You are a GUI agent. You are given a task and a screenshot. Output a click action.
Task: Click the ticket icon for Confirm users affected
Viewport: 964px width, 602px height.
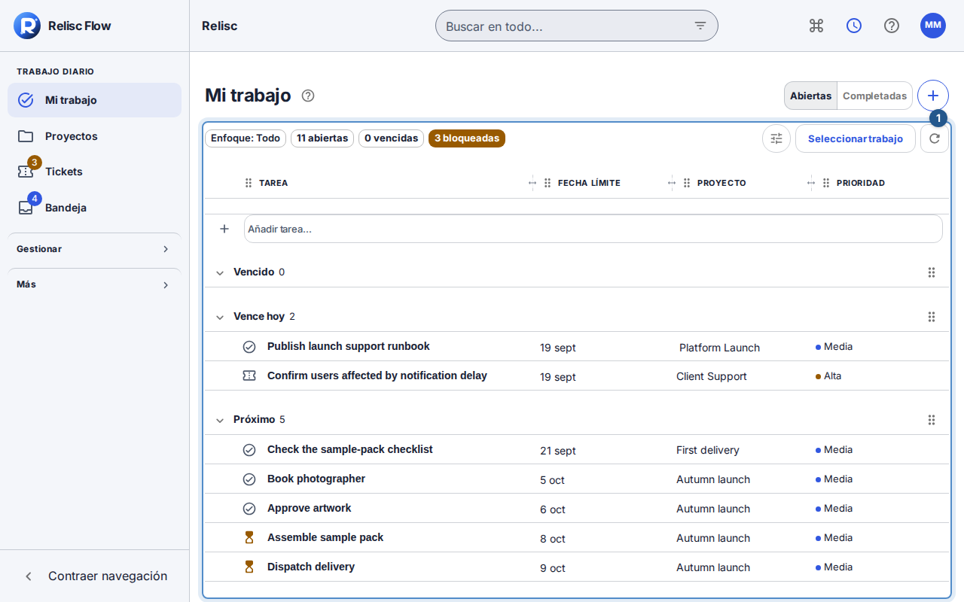point(249,375)
